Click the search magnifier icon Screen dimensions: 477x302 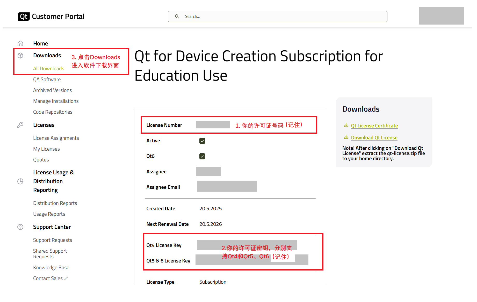click(x=177, y=17)
